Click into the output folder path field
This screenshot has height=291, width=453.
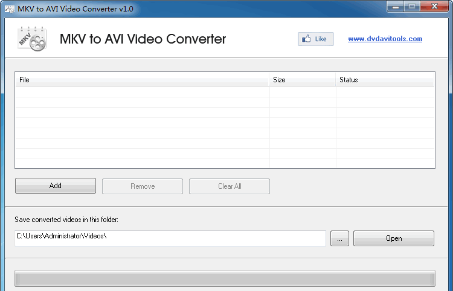coord(170,238)
